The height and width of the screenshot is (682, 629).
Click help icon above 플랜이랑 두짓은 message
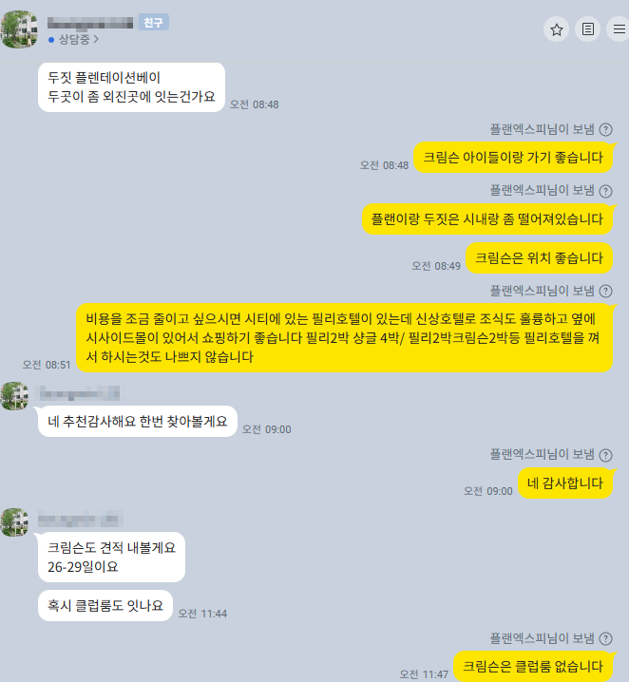[605, 191]
